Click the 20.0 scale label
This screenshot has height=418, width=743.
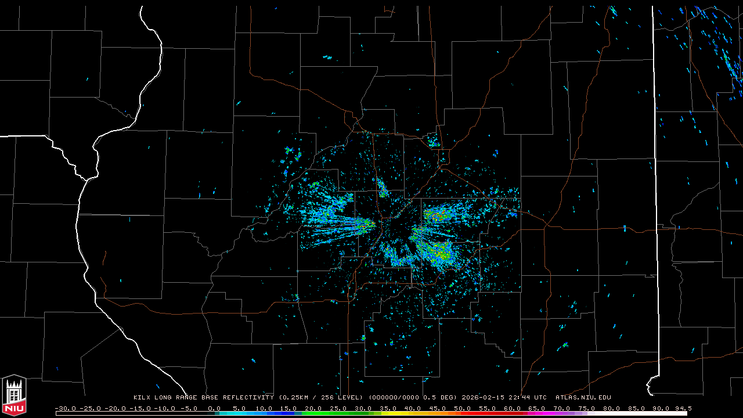[x=313, y=409]
